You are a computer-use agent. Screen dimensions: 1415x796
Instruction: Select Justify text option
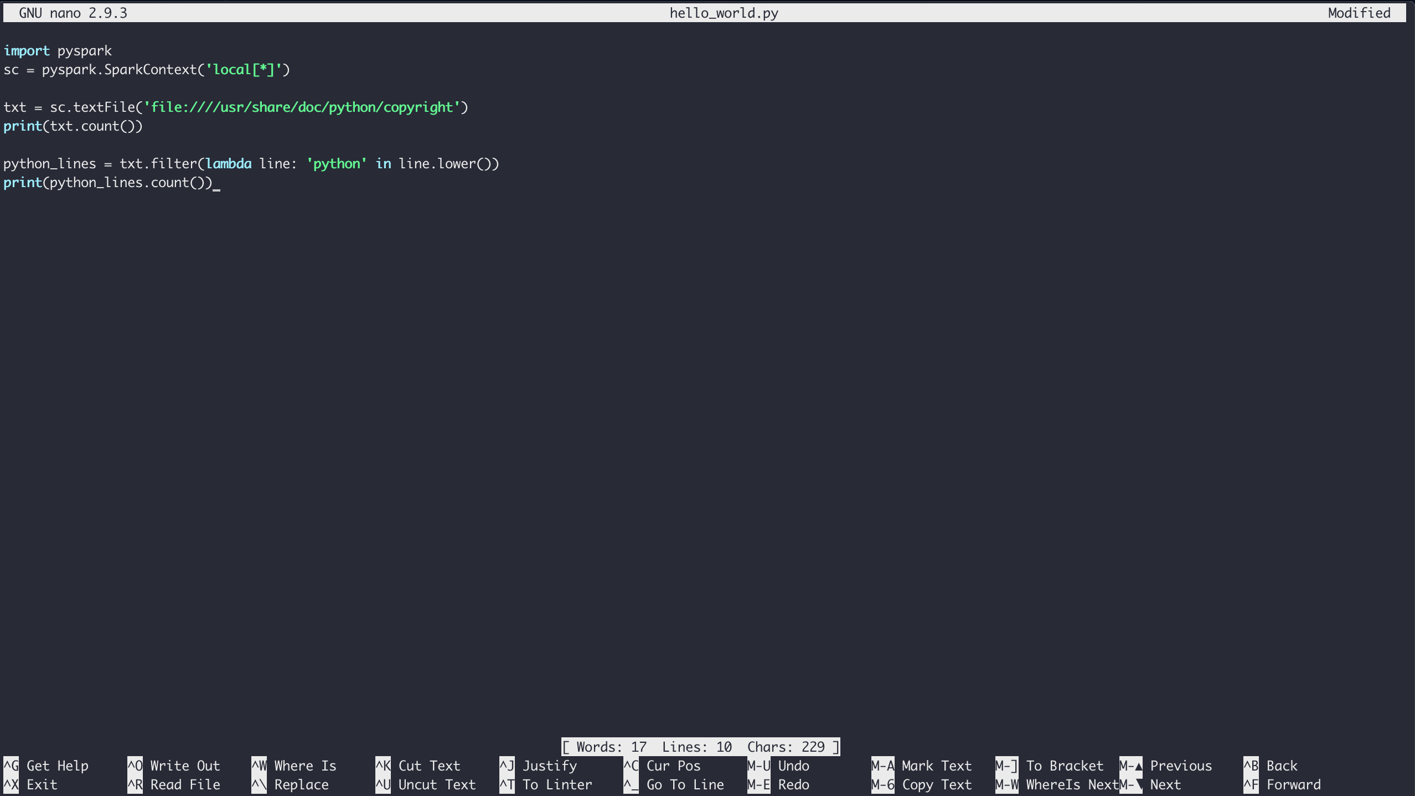point(550,766)
